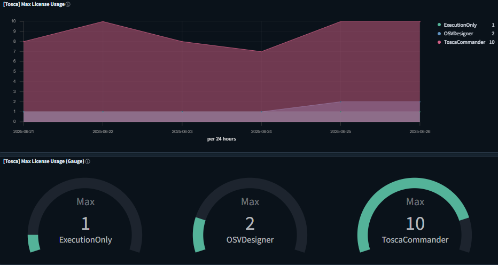Click the info icon beside Max License Usage title
Viewport: 498px width, 265px height.
click(x=68, y=4)
